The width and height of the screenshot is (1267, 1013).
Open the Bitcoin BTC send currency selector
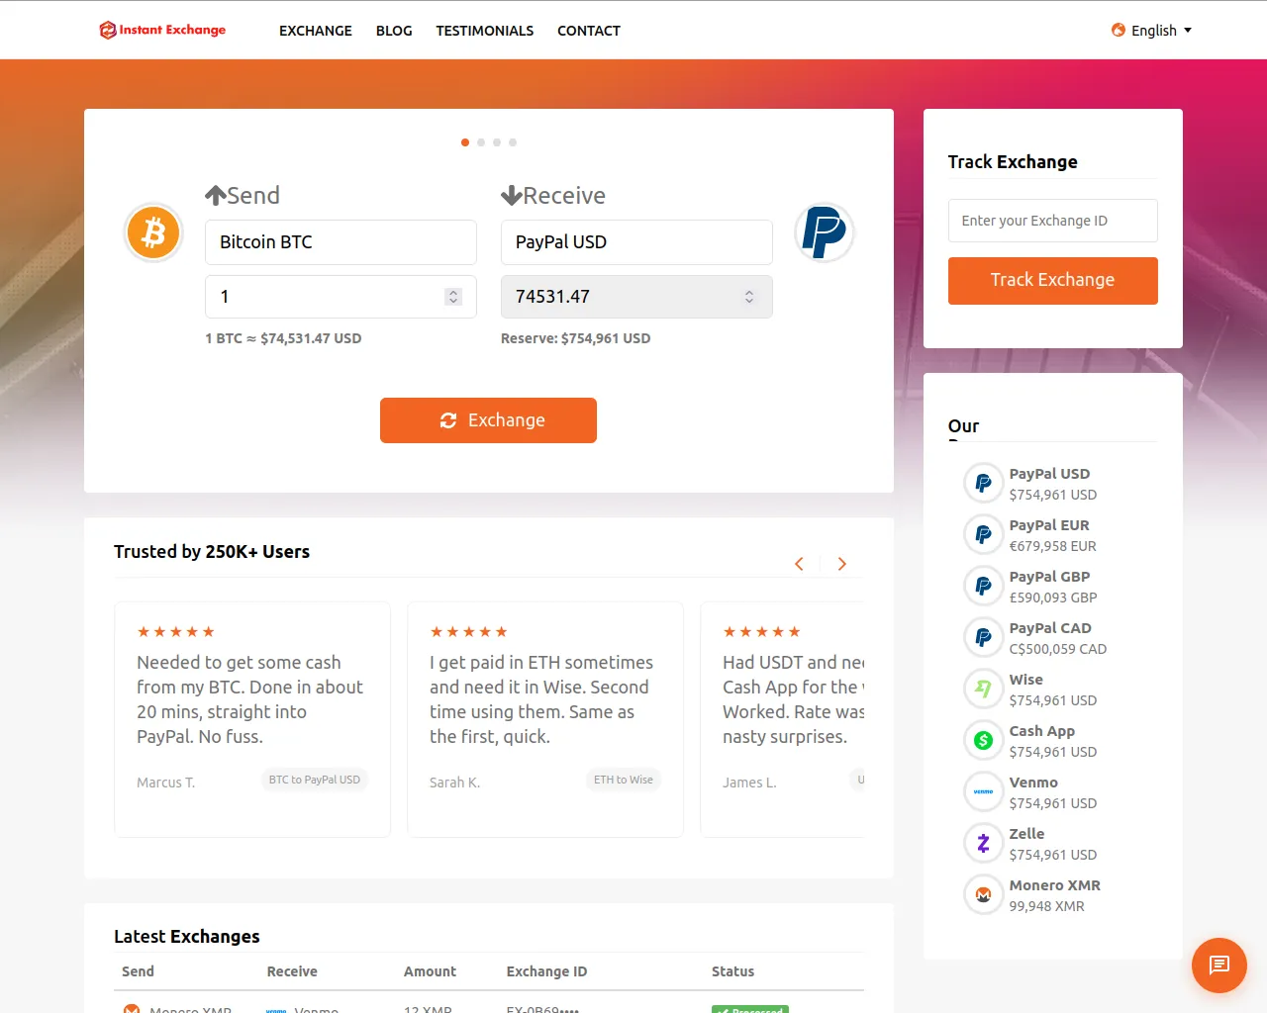(x=341, y=242)
